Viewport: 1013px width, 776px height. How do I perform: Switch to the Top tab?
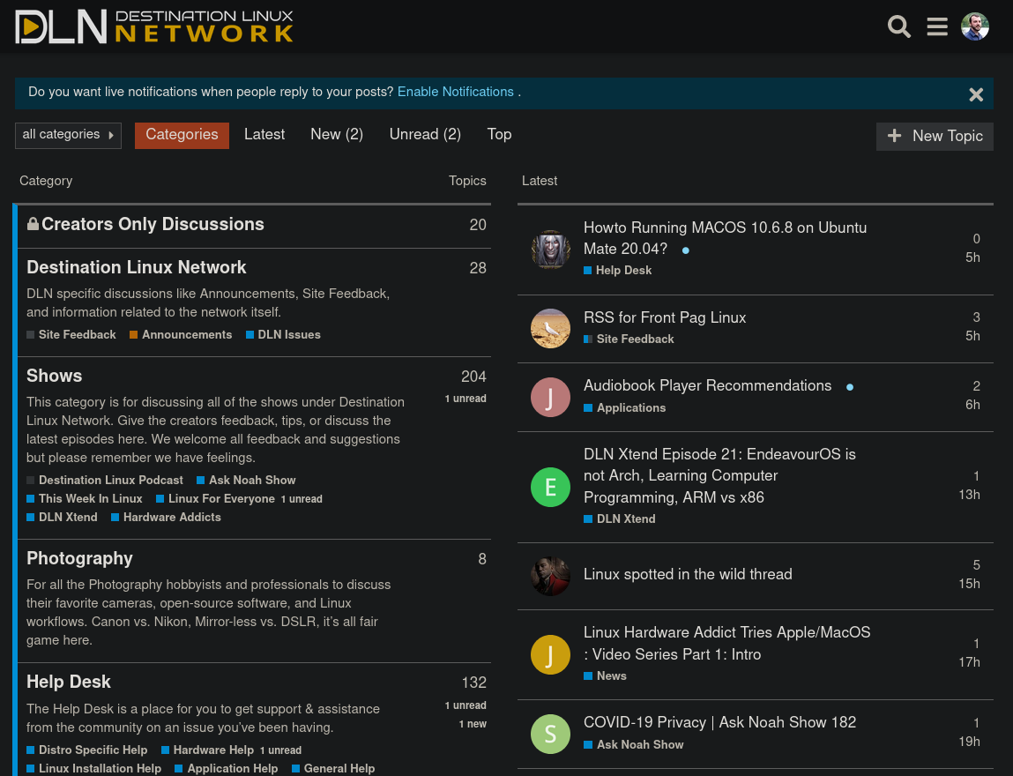coord(499,134)
